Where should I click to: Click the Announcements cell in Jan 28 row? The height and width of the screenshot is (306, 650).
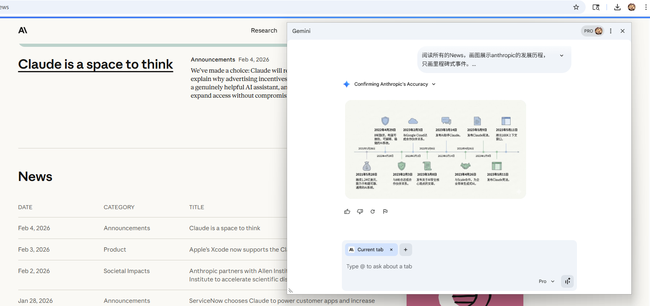click(127, 301)
